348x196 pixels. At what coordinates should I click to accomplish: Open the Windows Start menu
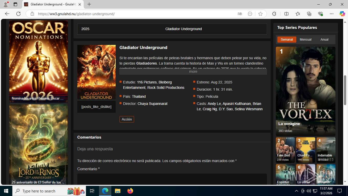pos(6,191)
